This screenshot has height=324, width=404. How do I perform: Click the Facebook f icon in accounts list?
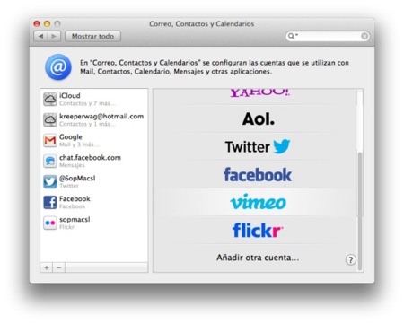coord(49,203)
